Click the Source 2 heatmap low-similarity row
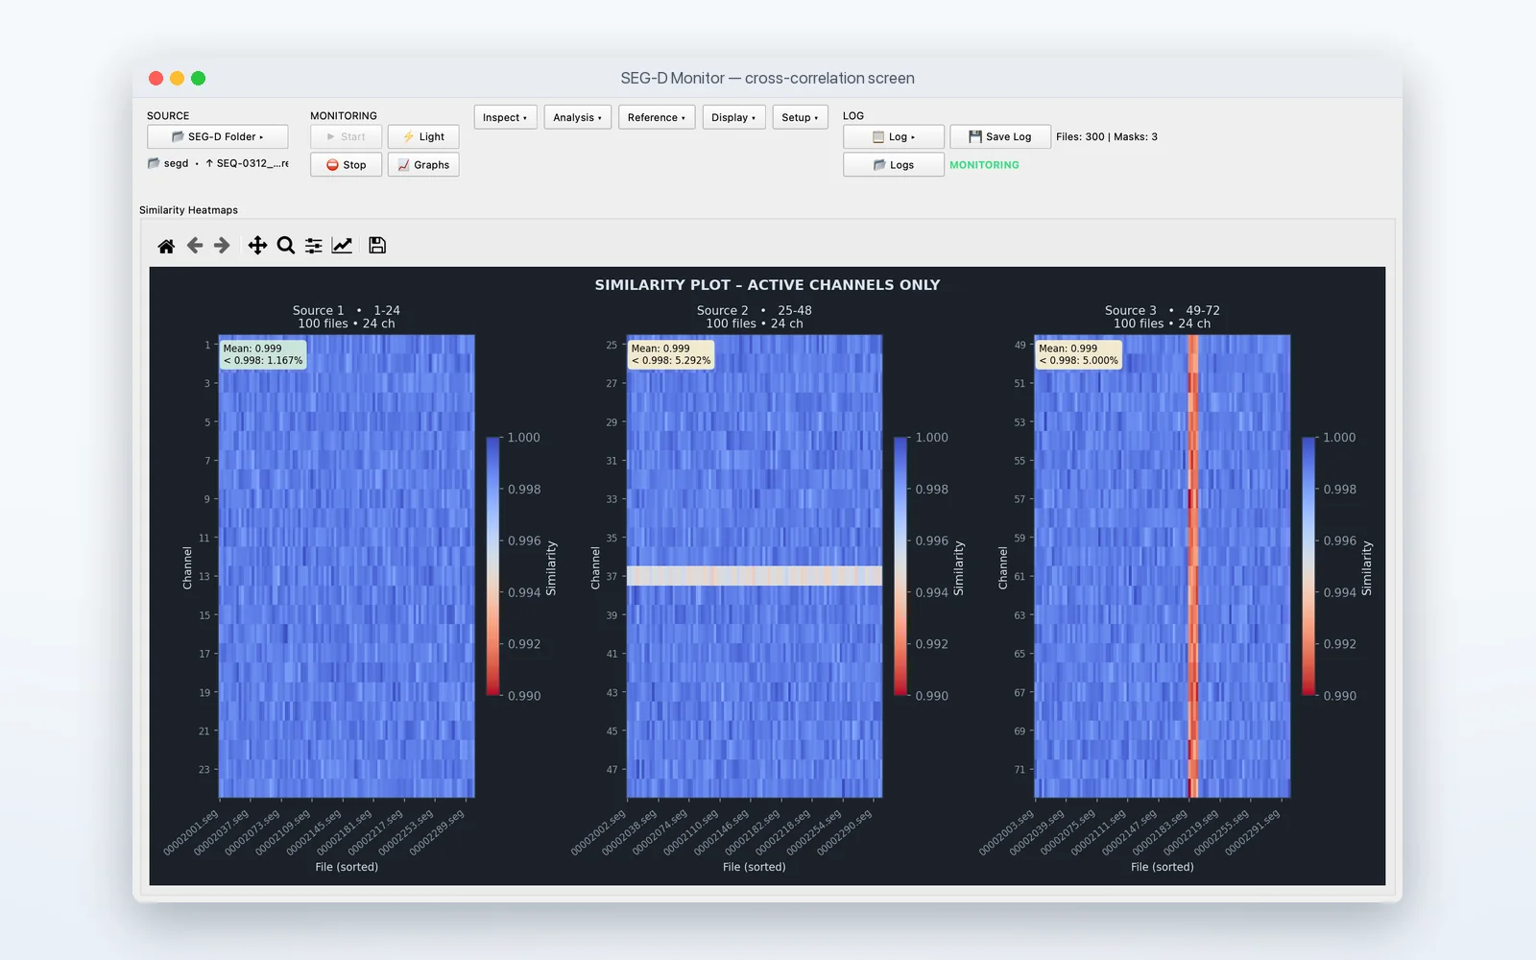Screen dimensions: 1536x960 [x=755, y=576]
